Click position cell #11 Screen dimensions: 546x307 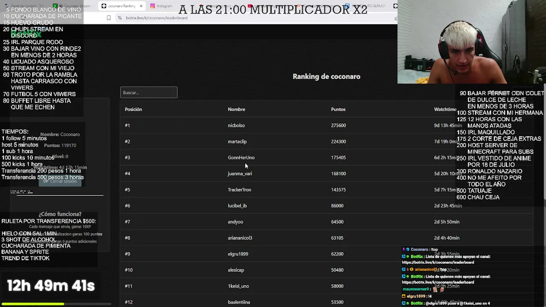pos(128,286)
